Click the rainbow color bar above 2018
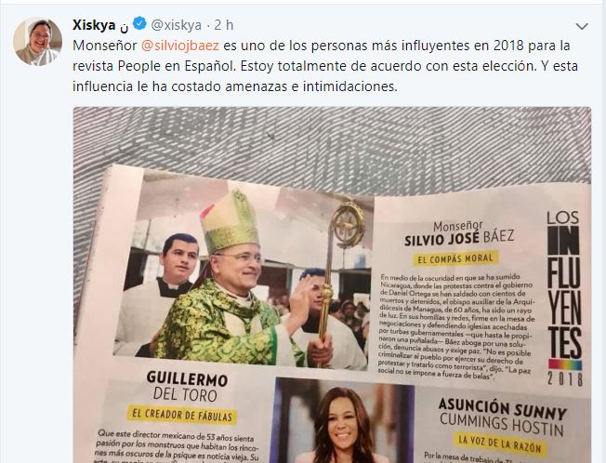 click(x=565, y=364)
